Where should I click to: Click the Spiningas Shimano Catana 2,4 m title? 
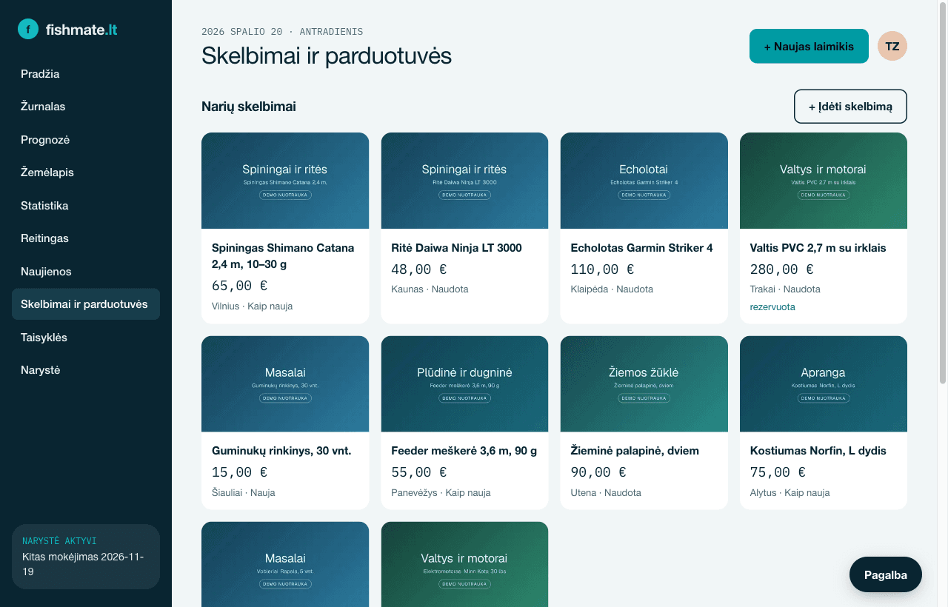283,255
